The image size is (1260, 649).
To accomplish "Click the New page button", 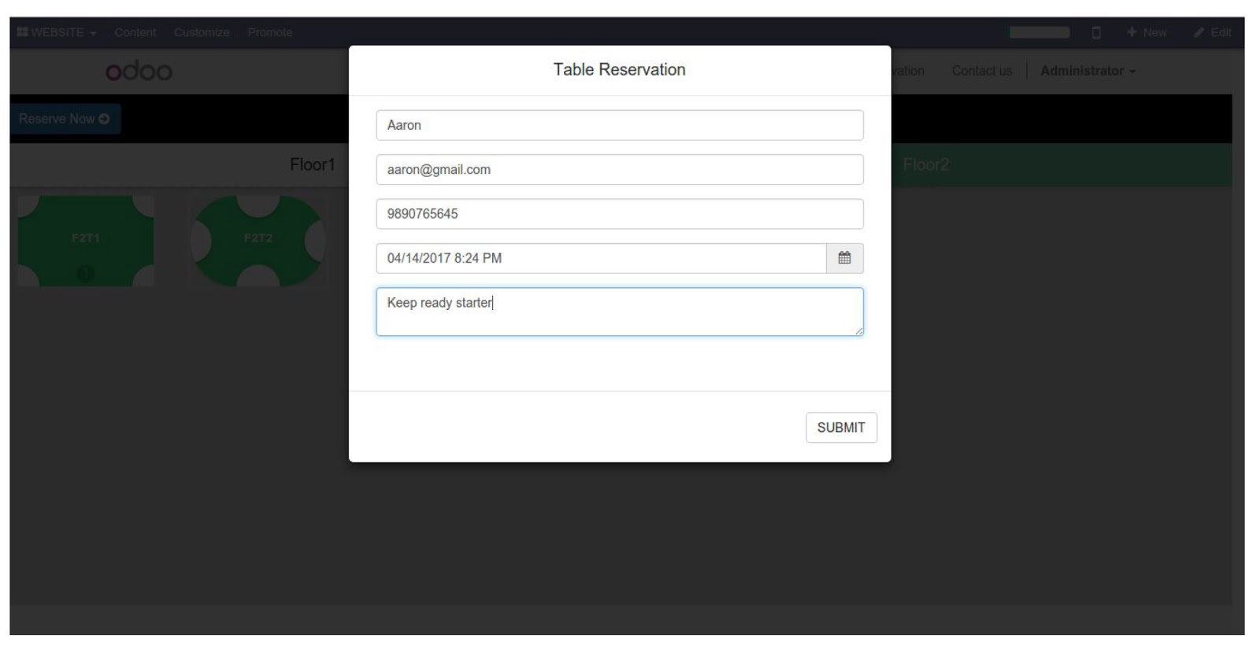I will click(1147, 32).
